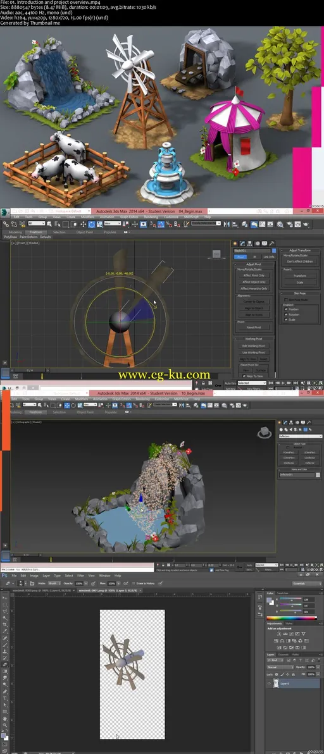Screen dimensions: 324x754
Task: Open Utilities panel icon in 04_Begin.max
Action: pos(271,244)
